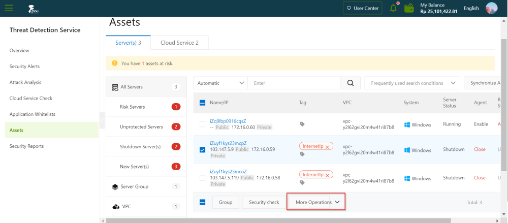Filter by Shutdown Server(s)

(146, 147)
